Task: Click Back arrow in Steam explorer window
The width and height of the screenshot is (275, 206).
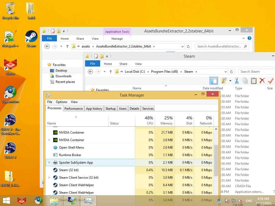Action: pyautogui.click(x=90, y=72)
